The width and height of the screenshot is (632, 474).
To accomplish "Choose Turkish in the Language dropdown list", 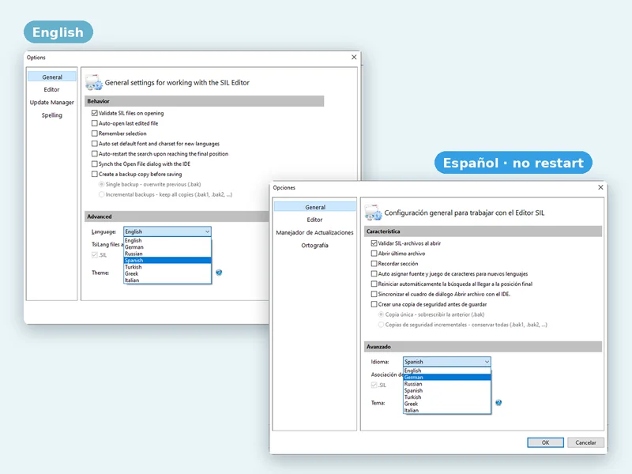I will tap(167, 267).
